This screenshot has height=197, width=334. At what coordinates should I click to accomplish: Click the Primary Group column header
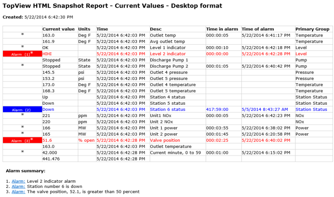pos(312,29)
